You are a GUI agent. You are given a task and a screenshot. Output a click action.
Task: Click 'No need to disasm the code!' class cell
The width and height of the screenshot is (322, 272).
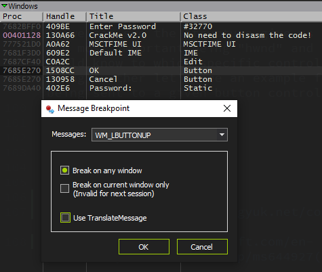pyautogui.click(x=247, y=35)
